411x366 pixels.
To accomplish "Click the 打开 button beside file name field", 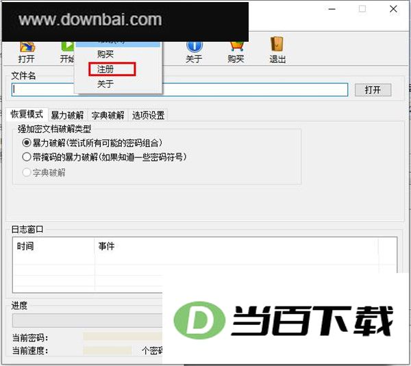I will [x=373, y=90].
